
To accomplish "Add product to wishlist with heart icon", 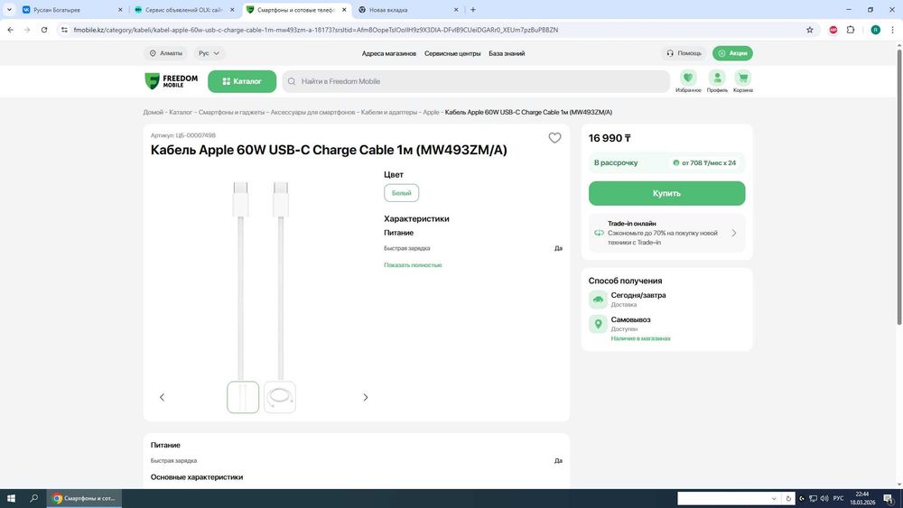I will 554,138.
